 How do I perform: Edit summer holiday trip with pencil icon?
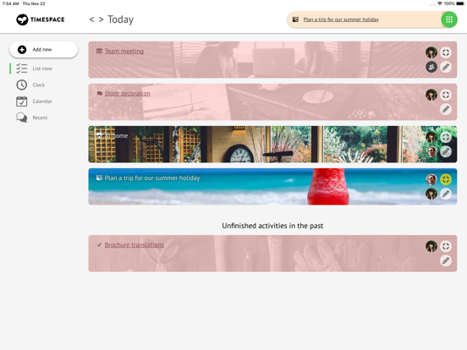pyautogui.click(x=446, y=194)
